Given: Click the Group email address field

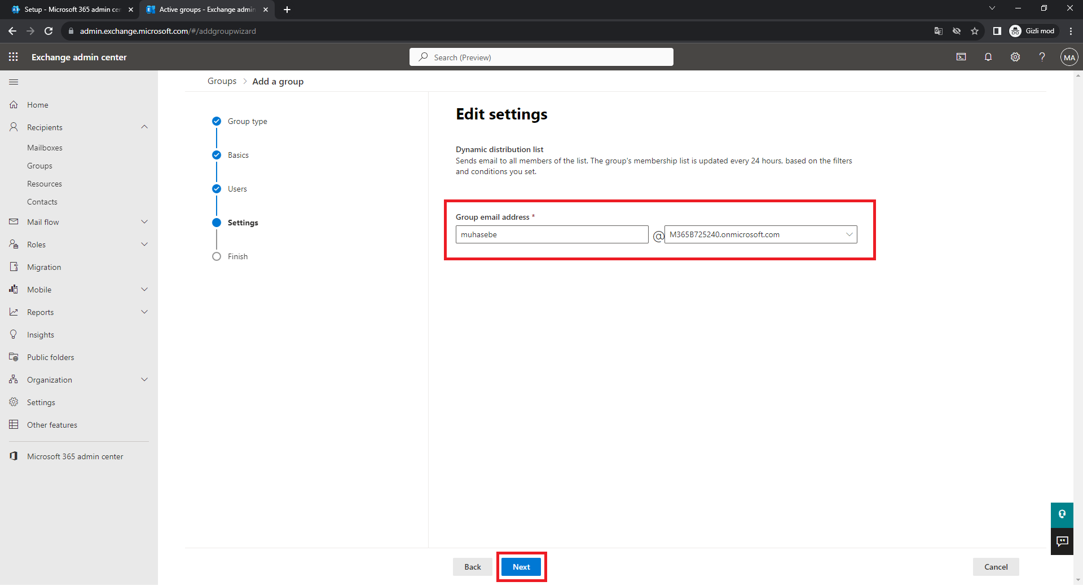Looking at the screenshot, I should click(552, 234).
